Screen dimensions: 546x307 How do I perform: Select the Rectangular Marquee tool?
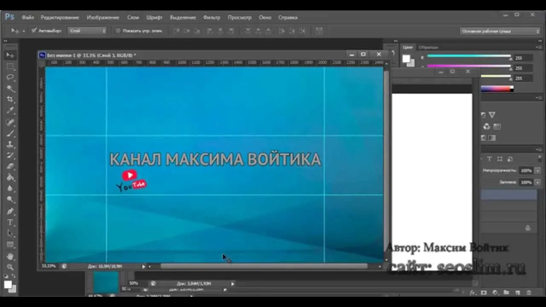click(x=10, y=67)
